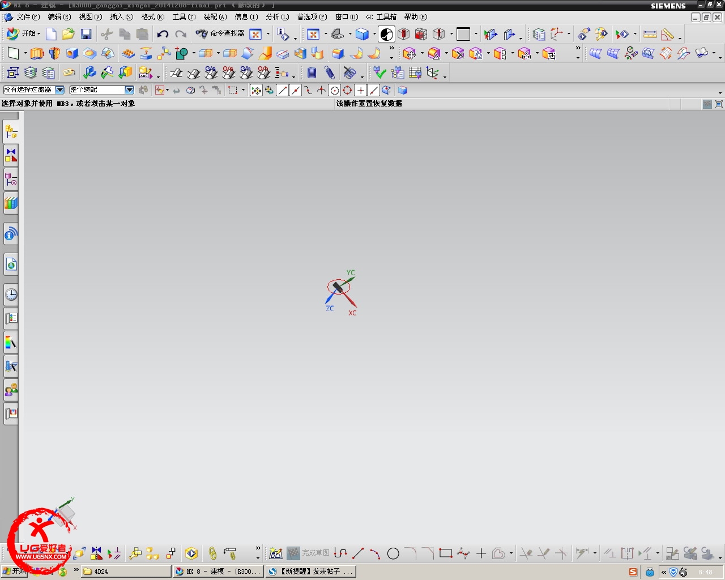Click the gray background color swatch
The height and width of the screenshot is (580, 725).
tap(463, 34)
